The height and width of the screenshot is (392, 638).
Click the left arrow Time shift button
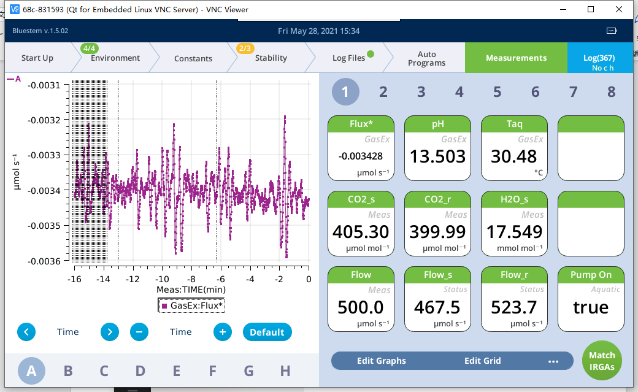pos(26,332)
